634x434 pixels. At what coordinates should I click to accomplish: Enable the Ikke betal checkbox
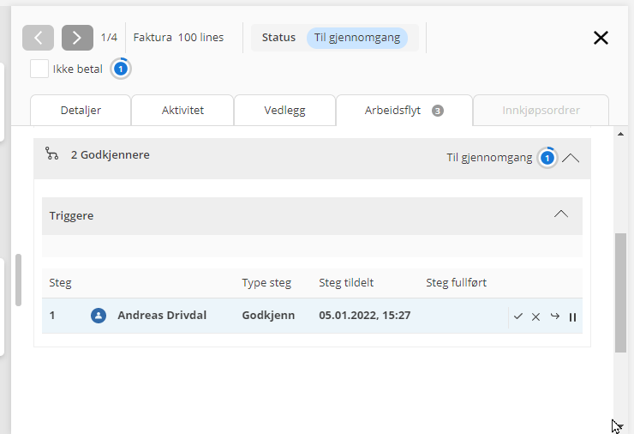click(x=39, y=69)
